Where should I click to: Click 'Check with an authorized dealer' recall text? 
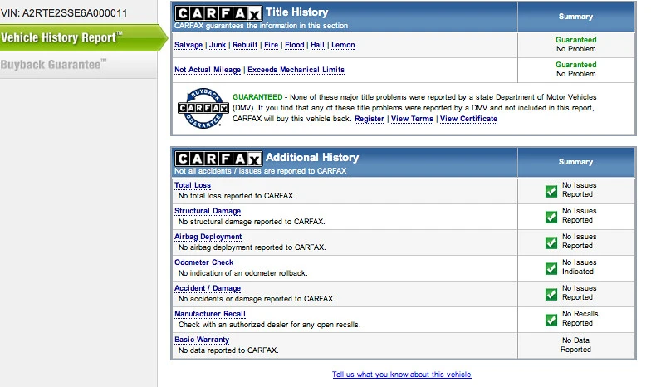pyautogui.click(x=269, y=325)
